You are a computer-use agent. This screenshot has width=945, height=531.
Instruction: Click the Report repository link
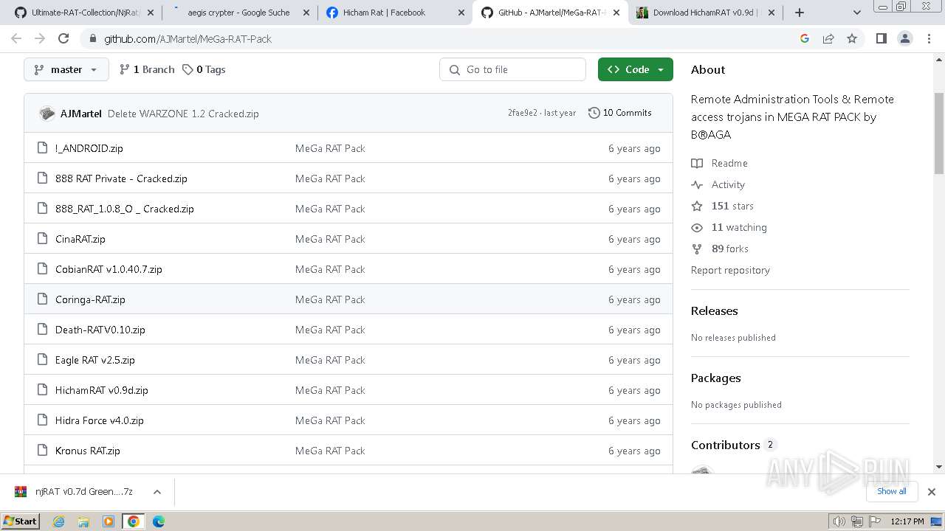[730, 270]
